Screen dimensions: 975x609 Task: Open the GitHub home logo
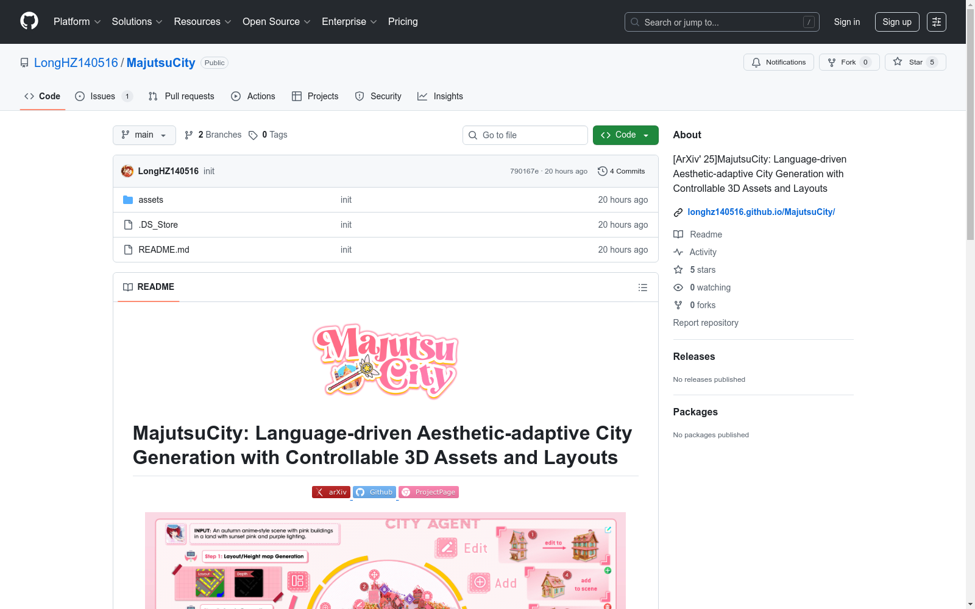(x=29, y=21)
